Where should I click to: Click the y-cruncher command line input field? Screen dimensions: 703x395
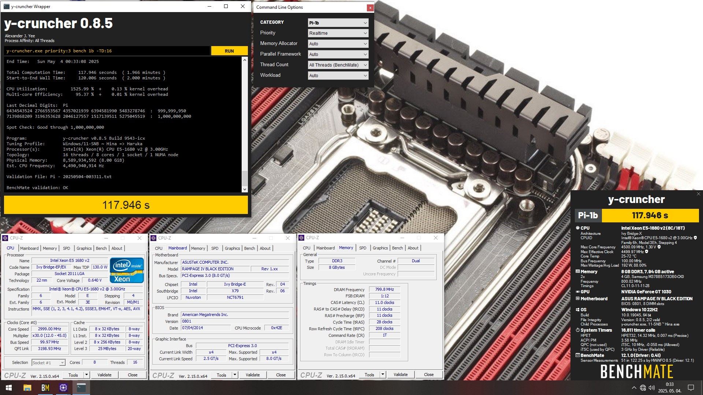point(107,51)
